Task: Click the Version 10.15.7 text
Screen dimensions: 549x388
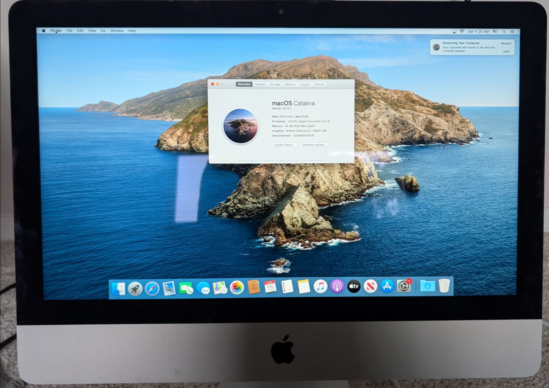Action: click(x=282, y=108)
